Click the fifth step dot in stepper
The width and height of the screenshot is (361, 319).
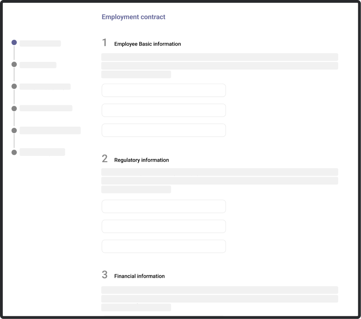point(14,130)
